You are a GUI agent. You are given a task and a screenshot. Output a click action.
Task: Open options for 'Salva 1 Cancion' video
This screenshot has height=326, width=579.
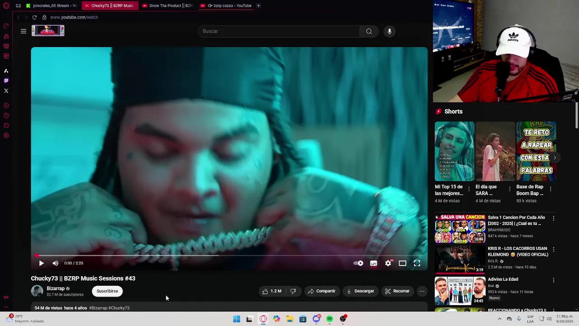point(553,218)
